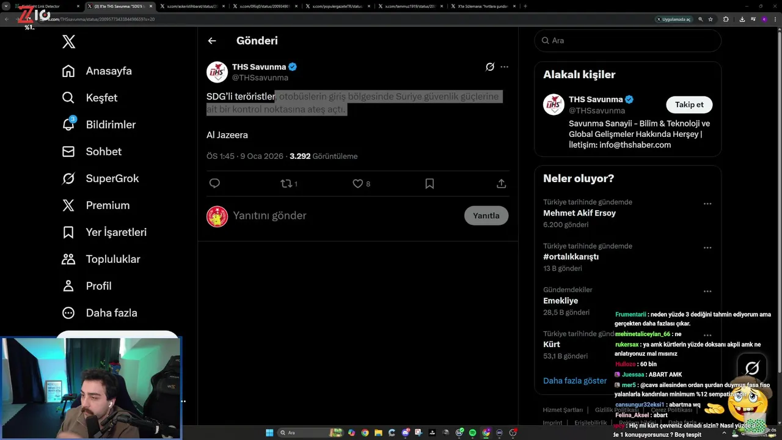This screenshot has width=782, height=440.
Task: Switch to the temmuz1919 browser tab
Action: (x=410, y=6)
